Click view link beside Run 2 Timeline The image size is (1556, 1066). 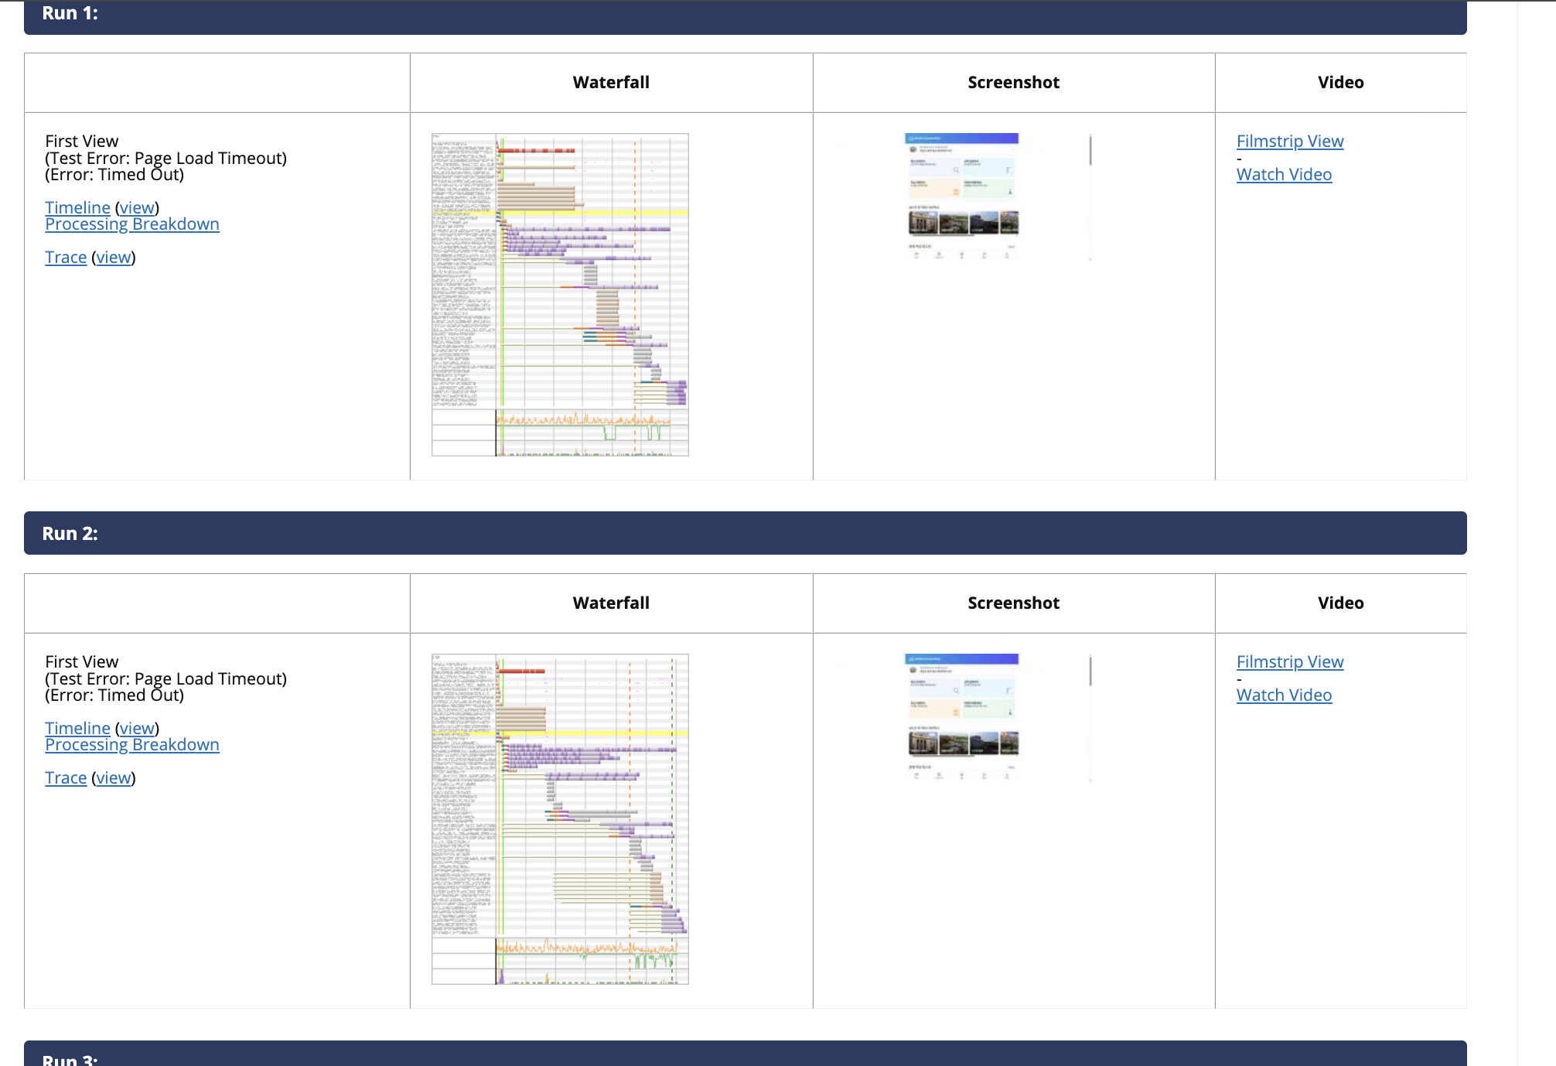137,729
